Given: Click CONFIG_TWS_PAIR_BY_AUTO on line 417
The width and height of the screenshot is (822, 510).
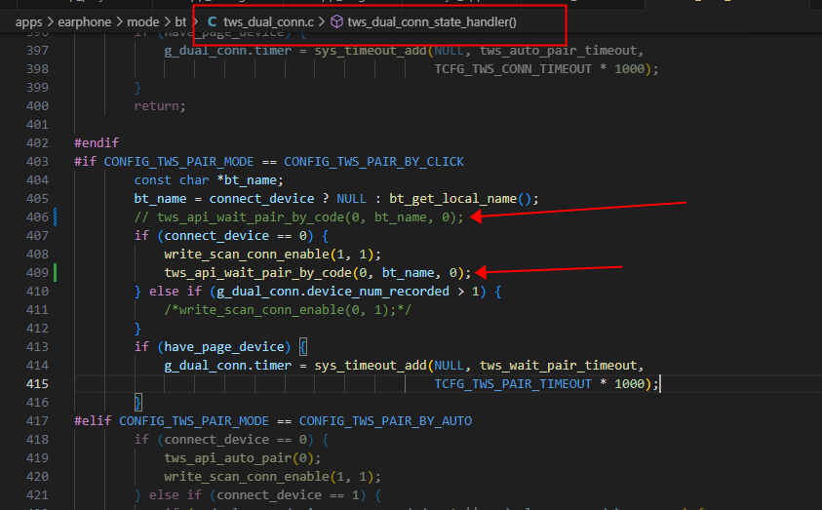Looking at the screenshot, I should pyautogui.click(x=385, y=421).
